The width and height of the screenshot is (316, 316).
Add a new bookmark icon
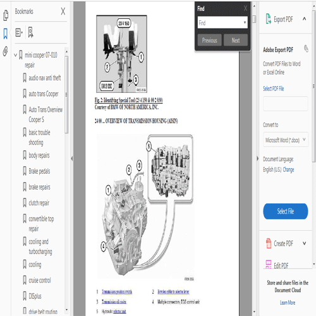30,32
